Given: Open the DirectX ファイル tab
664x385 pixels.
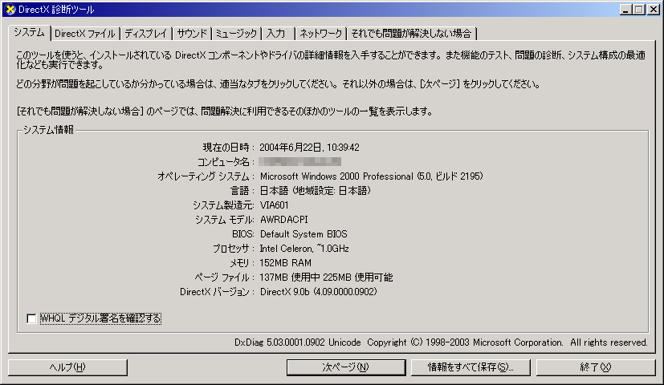Looking at the screenshot, I should (x=85, y=34).
